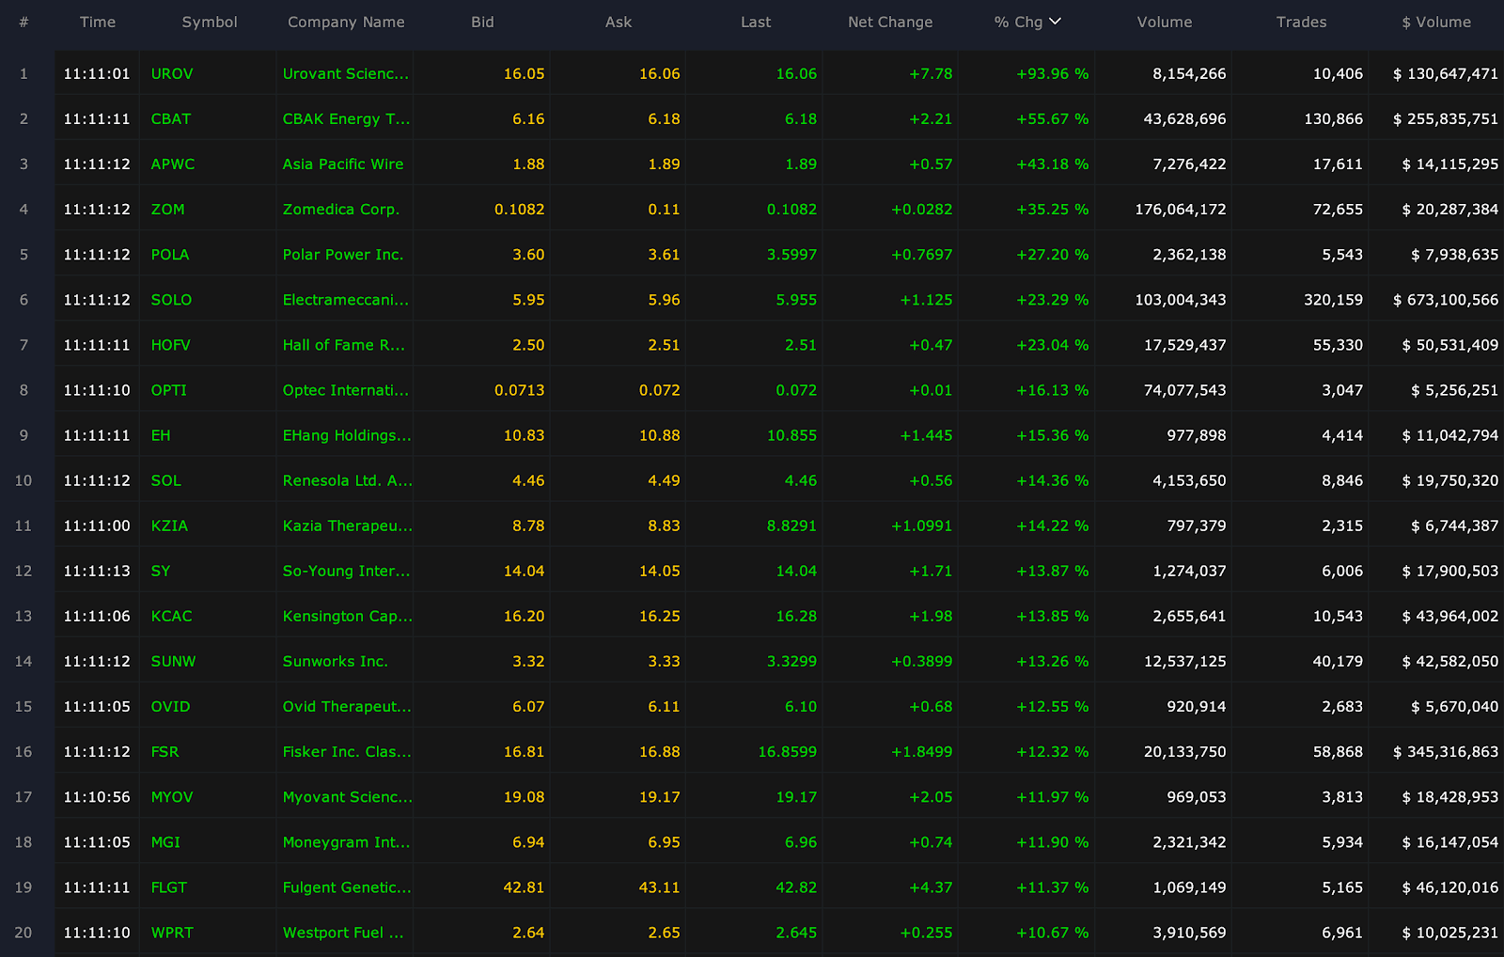Click the +1.8499 net change value

922,751
